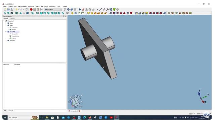The height and width of the screenshot is (120, 215).
Task: Select the Measure distance ruler icon
Action: tap(63, 13)
